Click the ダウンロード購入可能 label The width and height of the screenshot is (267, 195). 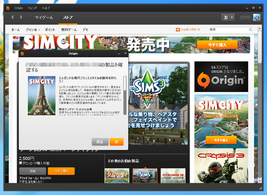click(x=36, y=163)
